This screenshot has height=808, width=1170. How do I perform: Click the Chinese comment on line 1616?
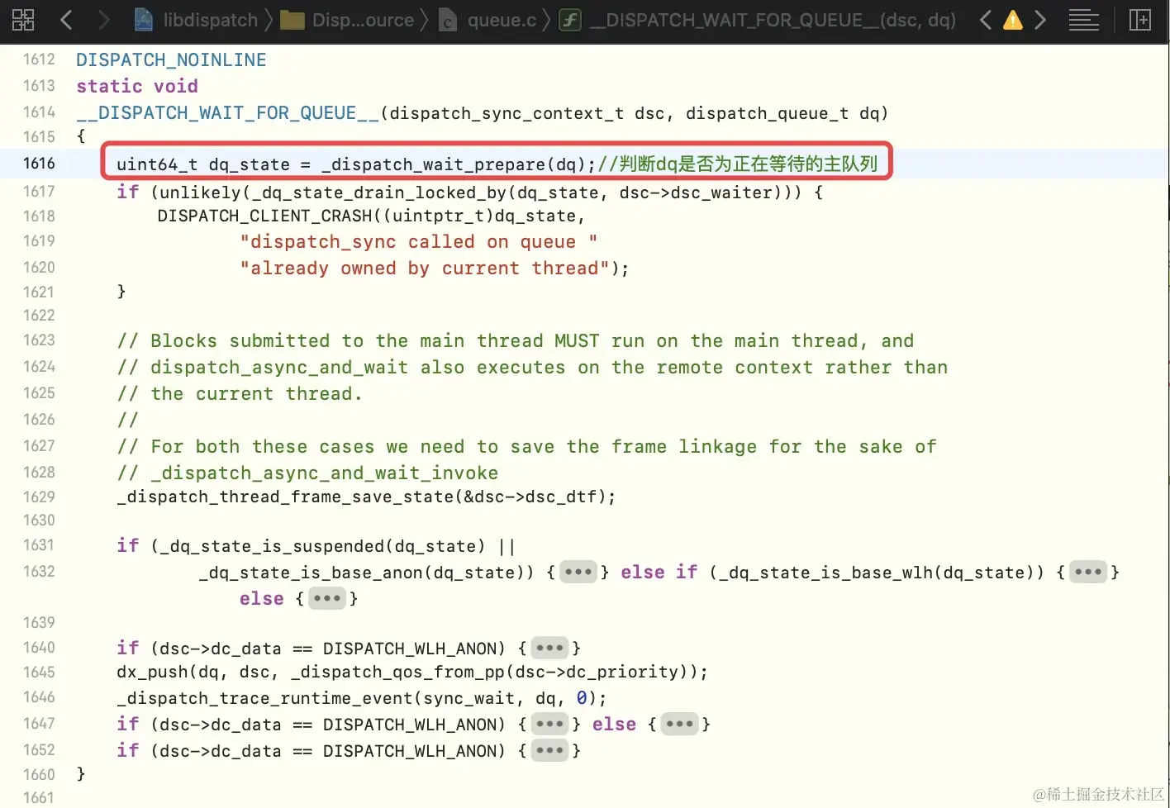coord(737,164)
